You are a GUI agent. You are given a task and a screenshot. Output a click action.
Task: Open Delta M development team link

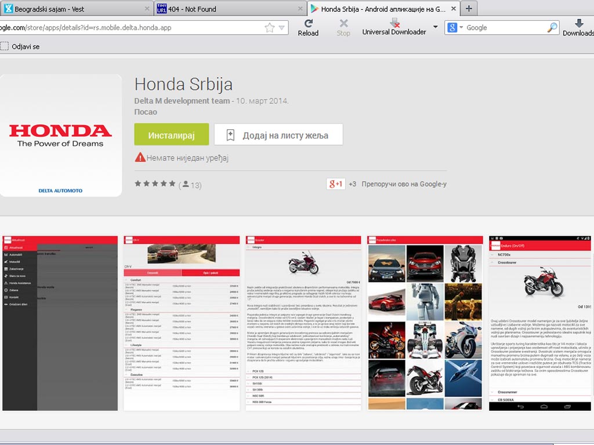pos(182,101)
